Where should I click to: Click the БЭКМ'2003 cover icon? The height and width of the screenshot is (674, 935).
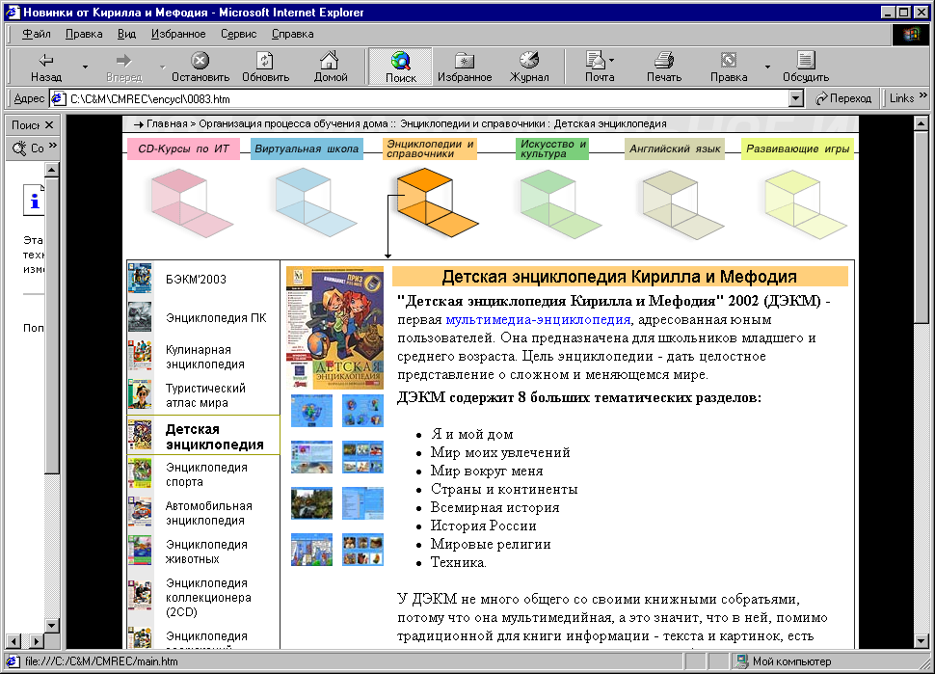click(x=140, y=278)
